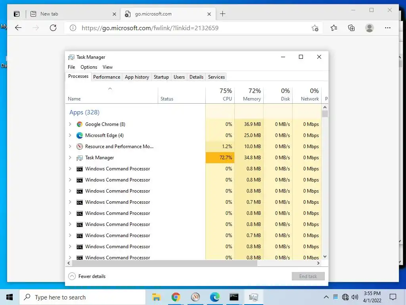The width and height of the screenshot is (406, 305).
Task: Sort by the Name column header
Action: 111,95
